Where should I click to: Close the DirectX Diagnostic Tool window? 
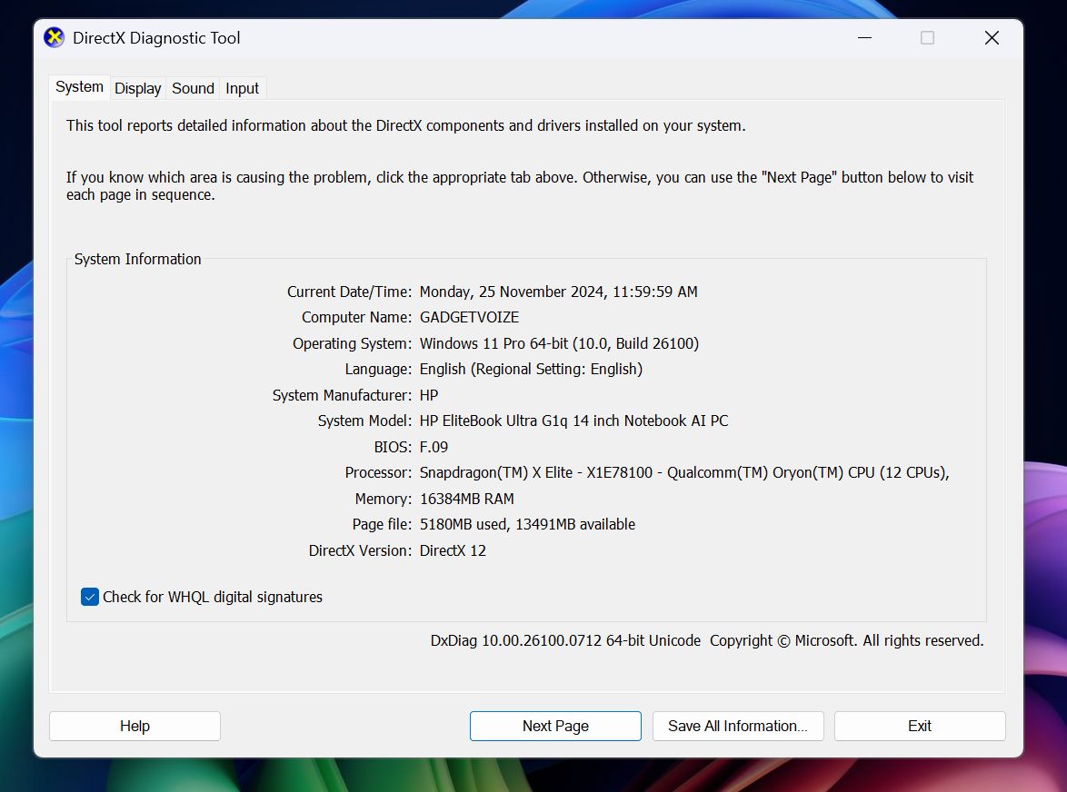pyautogui.click(x=992, y=38)
